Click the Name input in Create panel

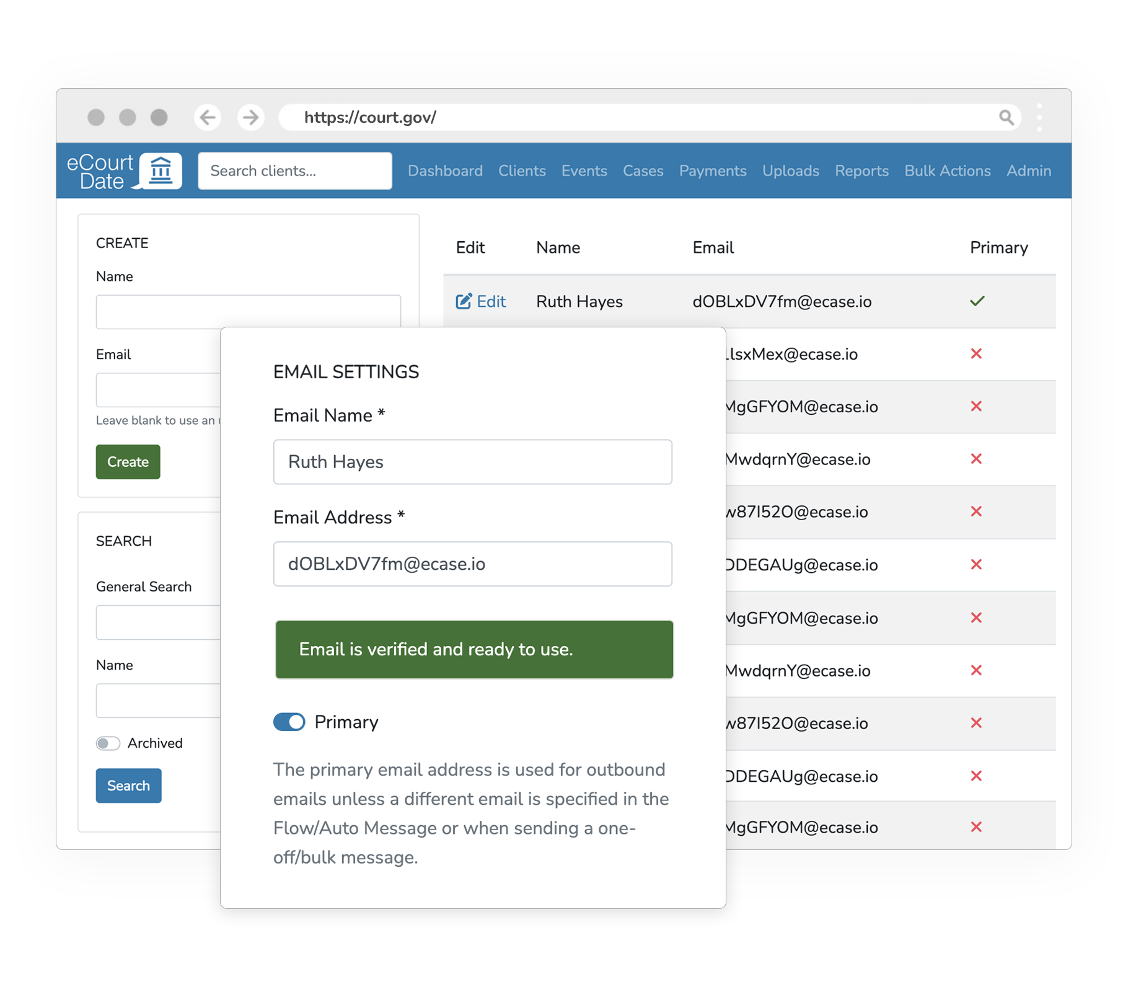(249, 311)
